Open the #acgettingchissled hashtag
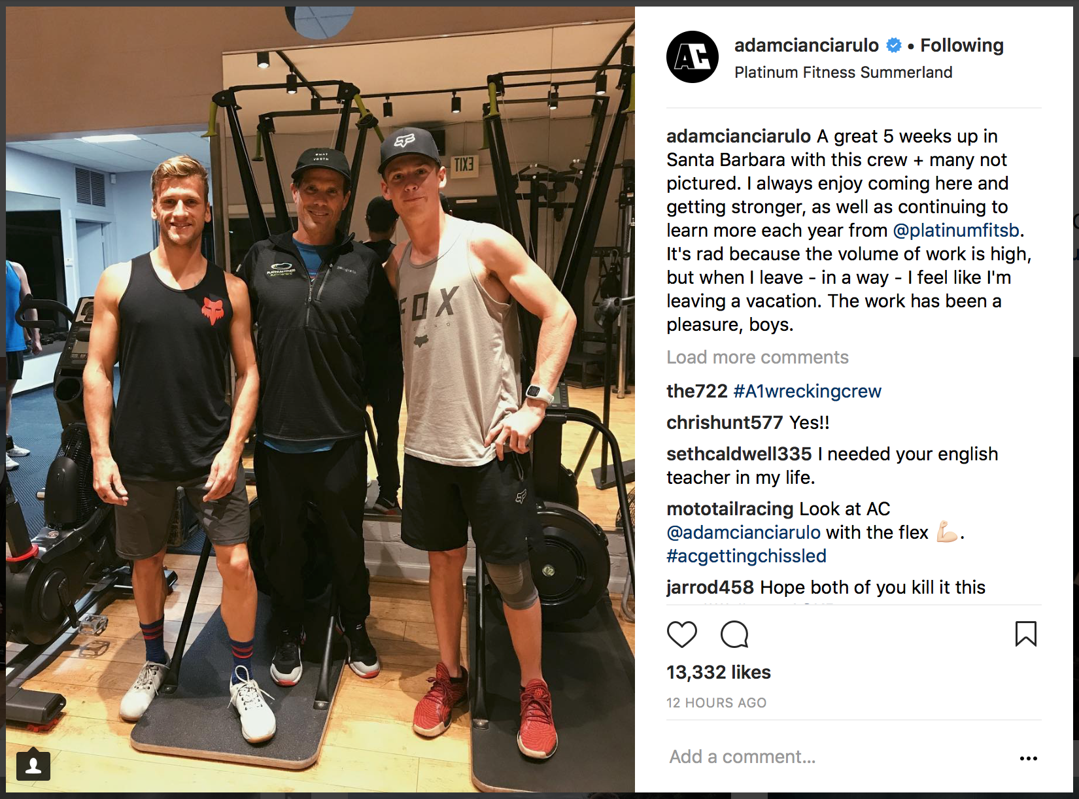Viewport: 1079px width, 799px height. (746, 556)
